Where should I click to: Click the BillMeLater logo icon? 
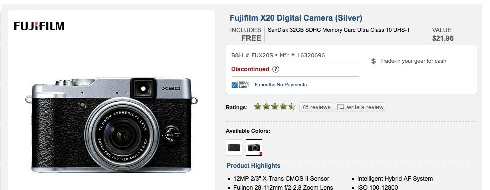point(240,85)
